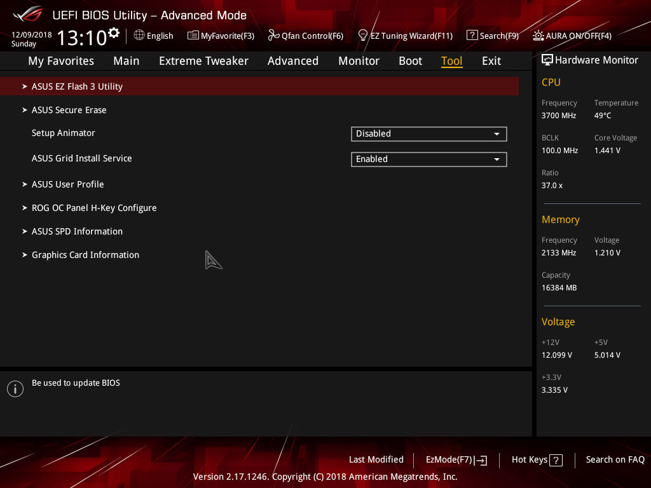This screenshot has height=488, width=651.
Task: Open the Search on FAQ link
Action: click(615, 459)
